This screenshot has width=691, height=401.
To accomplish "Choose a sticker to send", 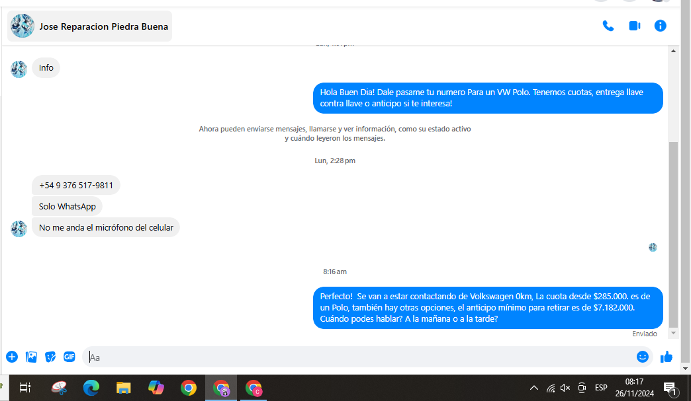I will pos(50,357).
